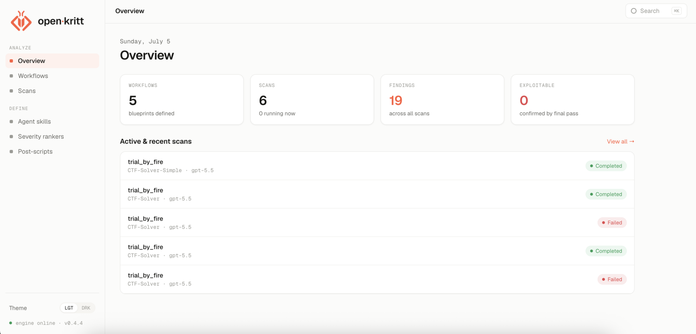Viewport: 696px width, 334px height.
Task: Click the search magnifier circle icon
Action: coord(634,11)
